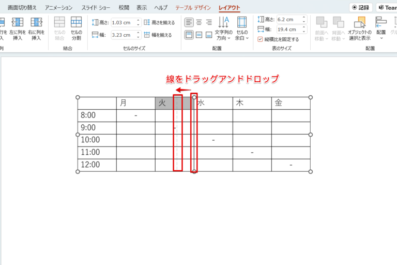Click the table cell labeled 水

coord(214,103)
